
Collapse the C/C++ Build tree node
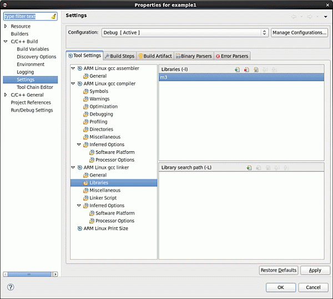click(x=6, y=42)
